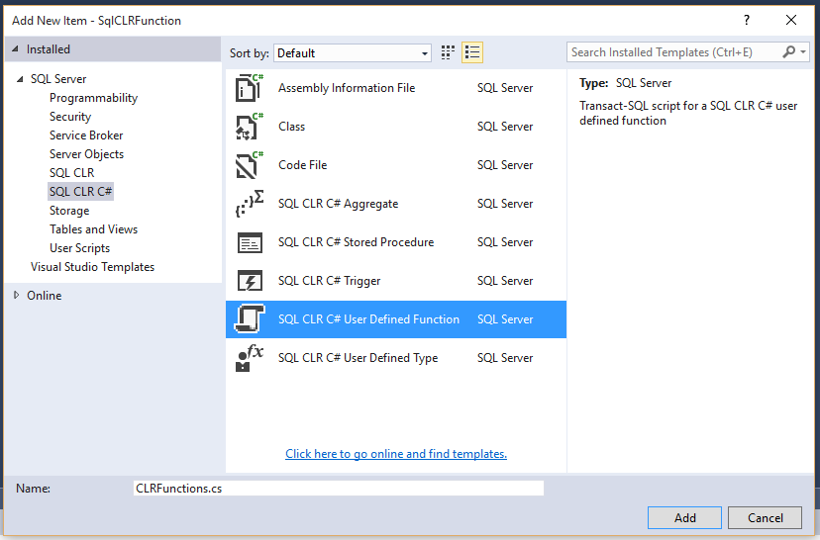Click 'SQL Server' type in the Class row
This screenshot has width=820, height=540.
point(505,127)
